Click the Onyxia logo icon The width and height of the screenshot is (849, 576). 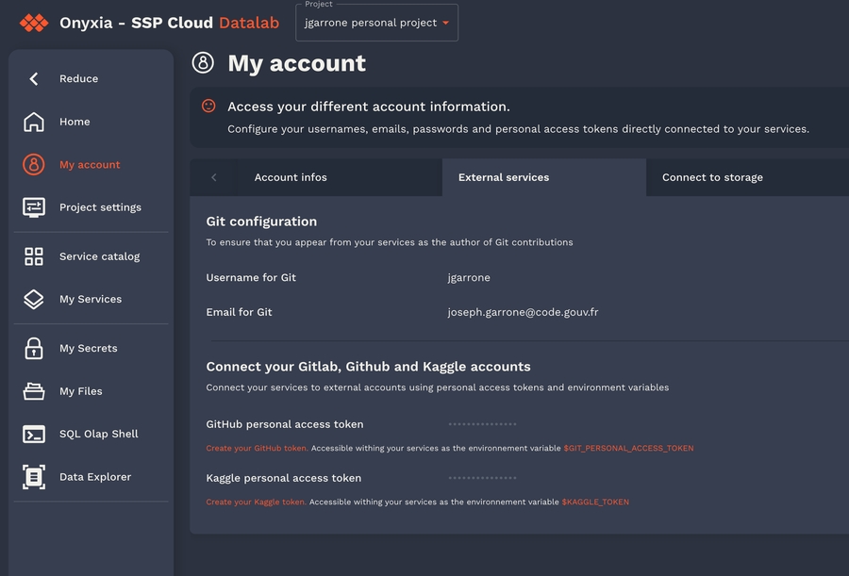34,23
